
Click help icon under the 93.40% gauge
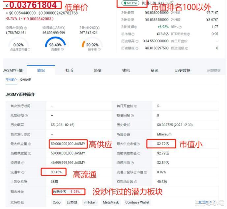coord(62,49)
